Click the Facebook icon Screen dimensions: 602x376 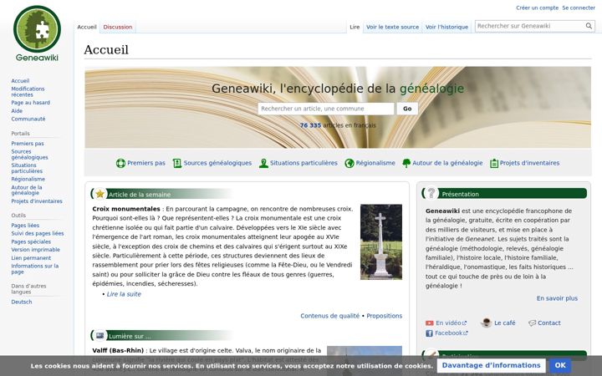pyautogui.click(x=429, y=333)
